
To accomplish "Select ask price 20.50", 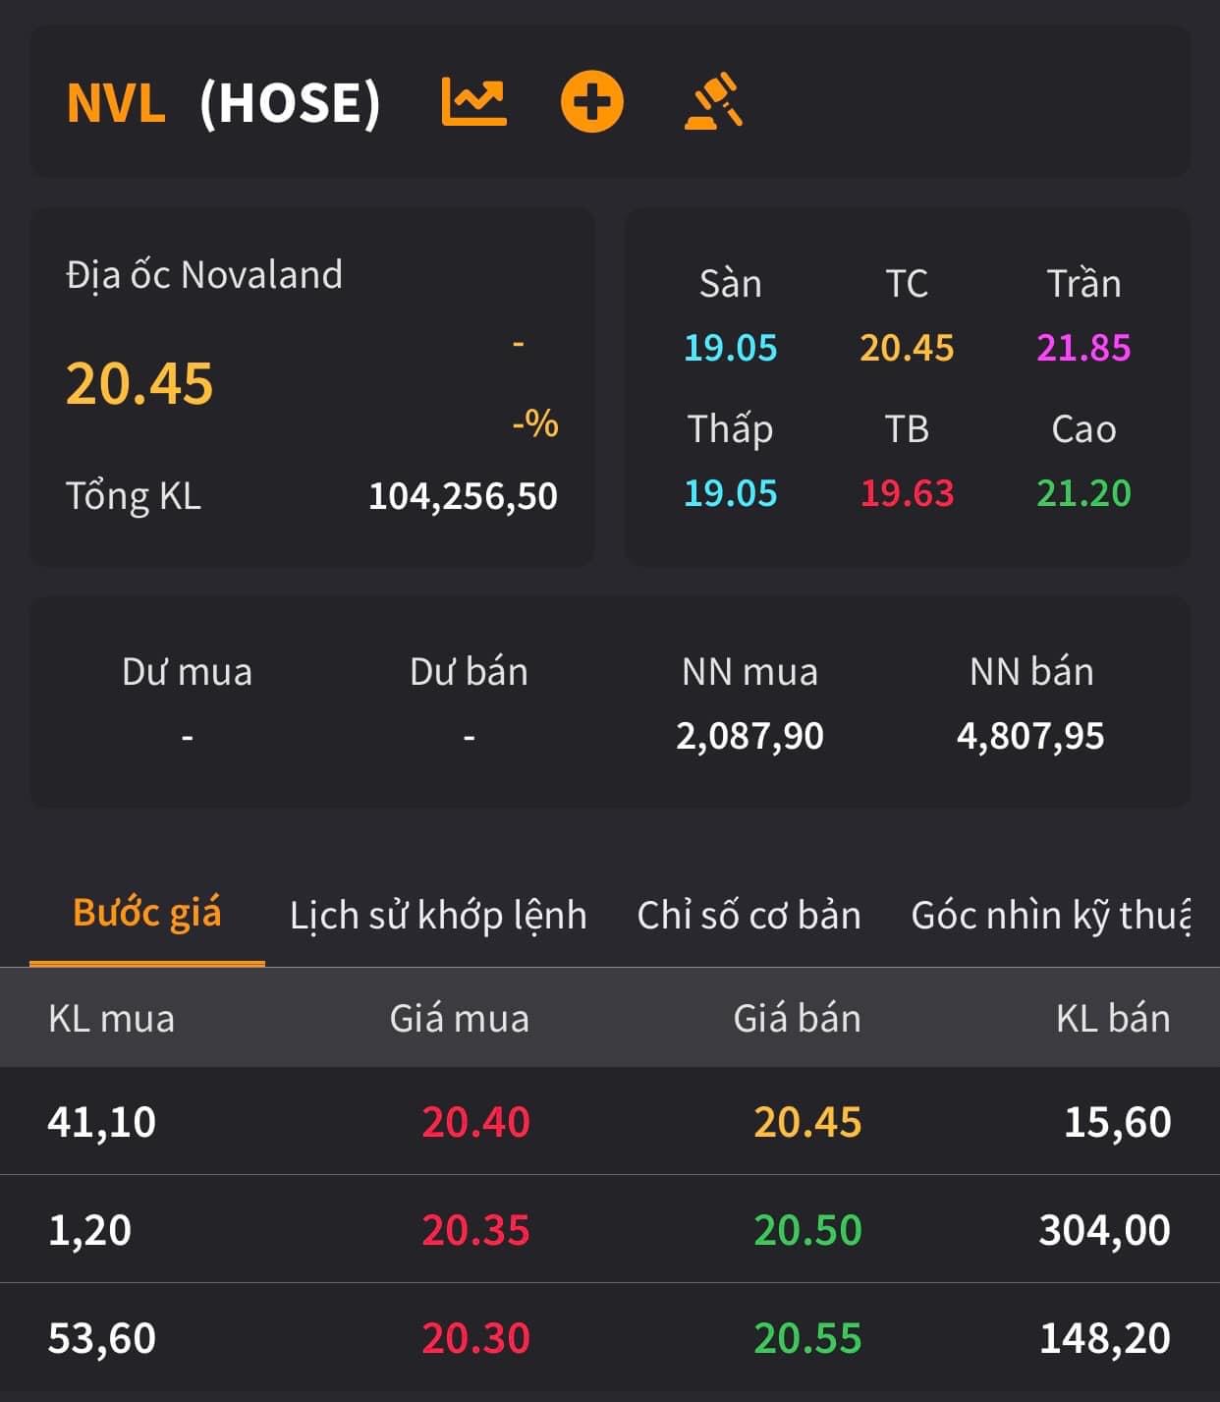I will 807,1230.
